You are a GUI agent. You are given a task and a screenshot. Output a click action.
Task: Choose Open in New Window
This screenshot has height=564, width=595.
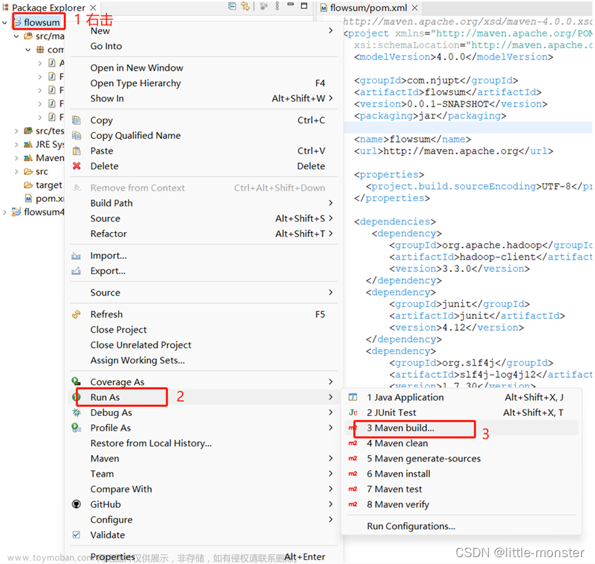click(204, 67)
